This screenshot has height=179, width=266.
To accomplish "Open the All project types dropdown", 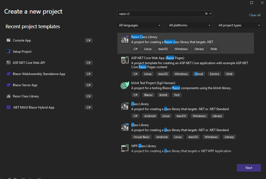I will pyautogui.click(x=239, y=25).
